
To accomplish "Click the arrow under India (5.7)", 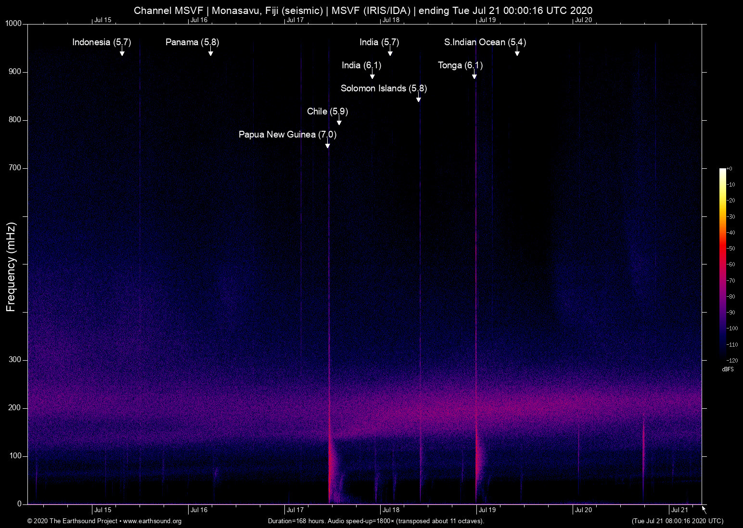I will (390, 52).
